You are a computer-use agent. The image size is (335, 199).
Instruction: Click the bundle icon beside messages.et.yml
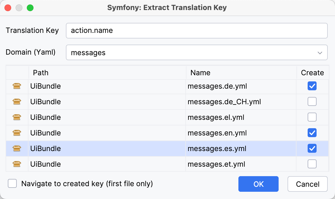click(x=17, y=164)
